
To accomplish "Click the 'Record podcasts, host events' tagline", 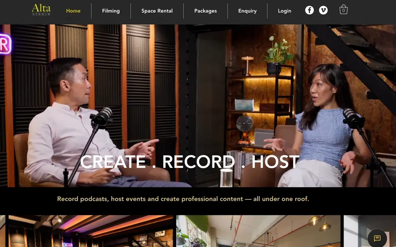I will (x=183, y=199).
